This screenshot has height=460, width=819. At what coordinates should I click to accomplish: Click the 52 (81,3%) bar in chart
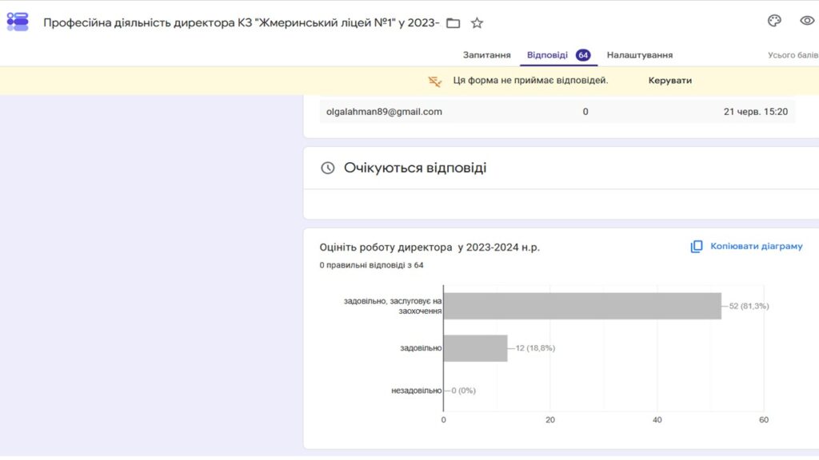pyautogui.click(x=582, y=306)
